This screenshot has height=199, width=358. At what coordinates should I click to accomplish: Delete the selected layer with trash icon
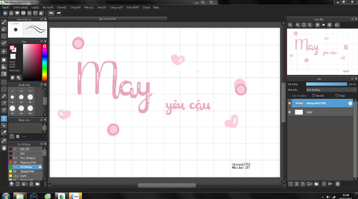click(x=338, y=184)
